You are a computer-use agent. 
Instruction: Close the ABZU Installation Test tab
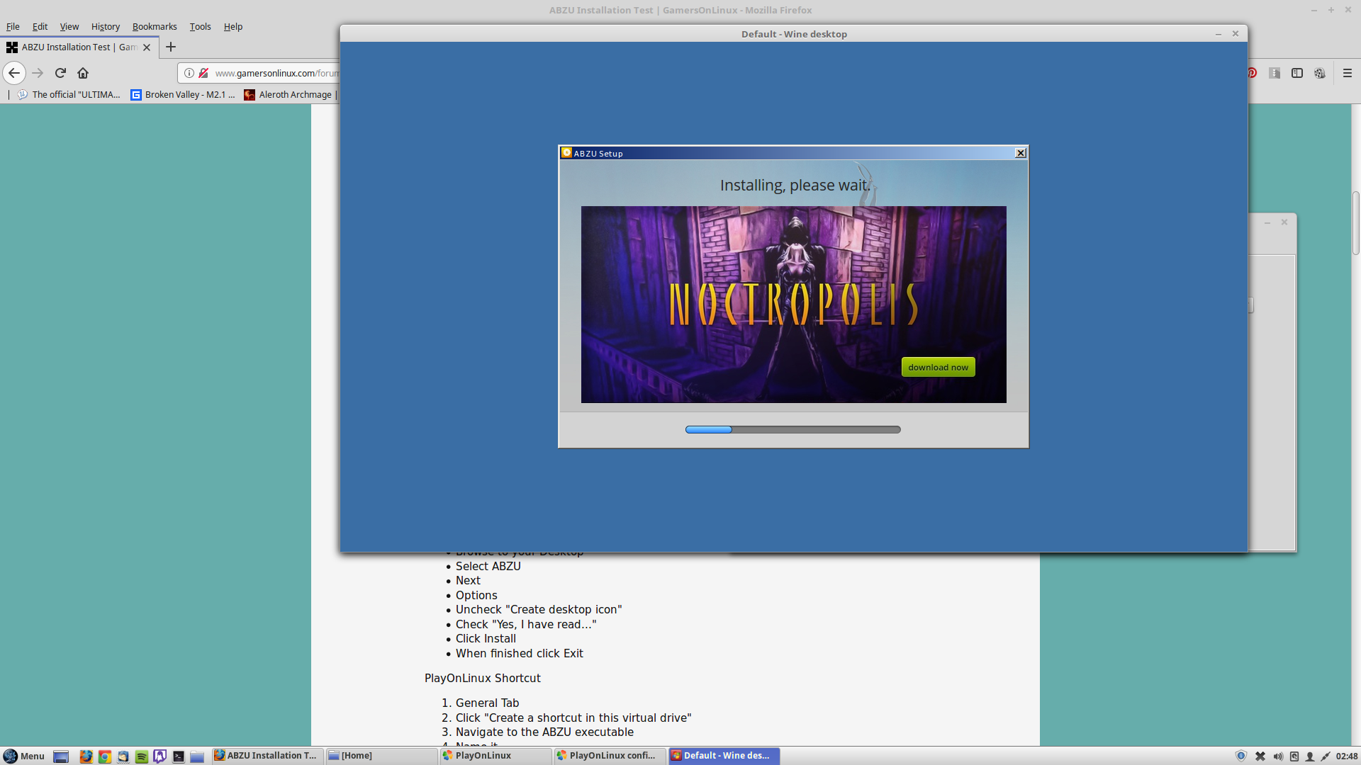(x=147, y=47)
